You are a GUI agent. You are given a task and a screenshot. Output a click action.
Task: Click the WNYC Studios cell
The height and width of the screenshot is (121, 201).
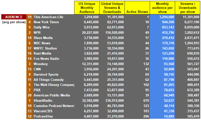tap(45, 48)
